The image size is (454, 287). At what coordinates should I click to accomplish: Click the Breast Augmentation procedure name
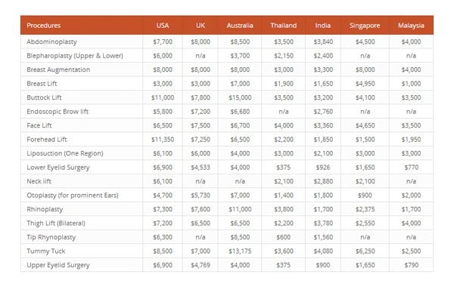[58, 69]
